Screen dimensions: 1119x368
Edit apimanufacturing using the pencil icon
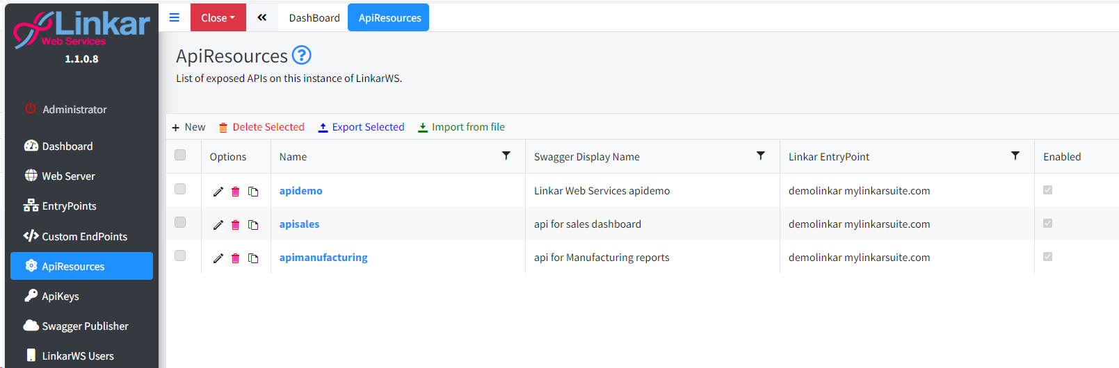(x=218, y=258)
